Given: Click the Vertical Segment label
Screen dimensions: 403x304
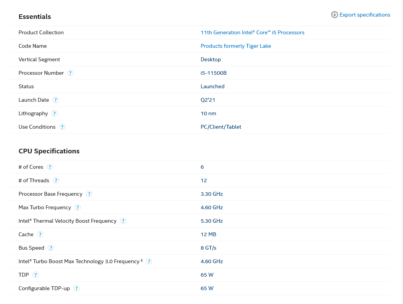Looking at the screenshot, I should point(39,59).
